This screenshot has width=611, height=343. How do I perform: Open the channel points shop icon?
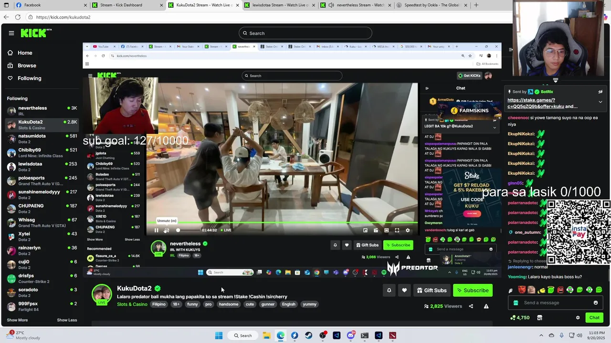point(540,318)
